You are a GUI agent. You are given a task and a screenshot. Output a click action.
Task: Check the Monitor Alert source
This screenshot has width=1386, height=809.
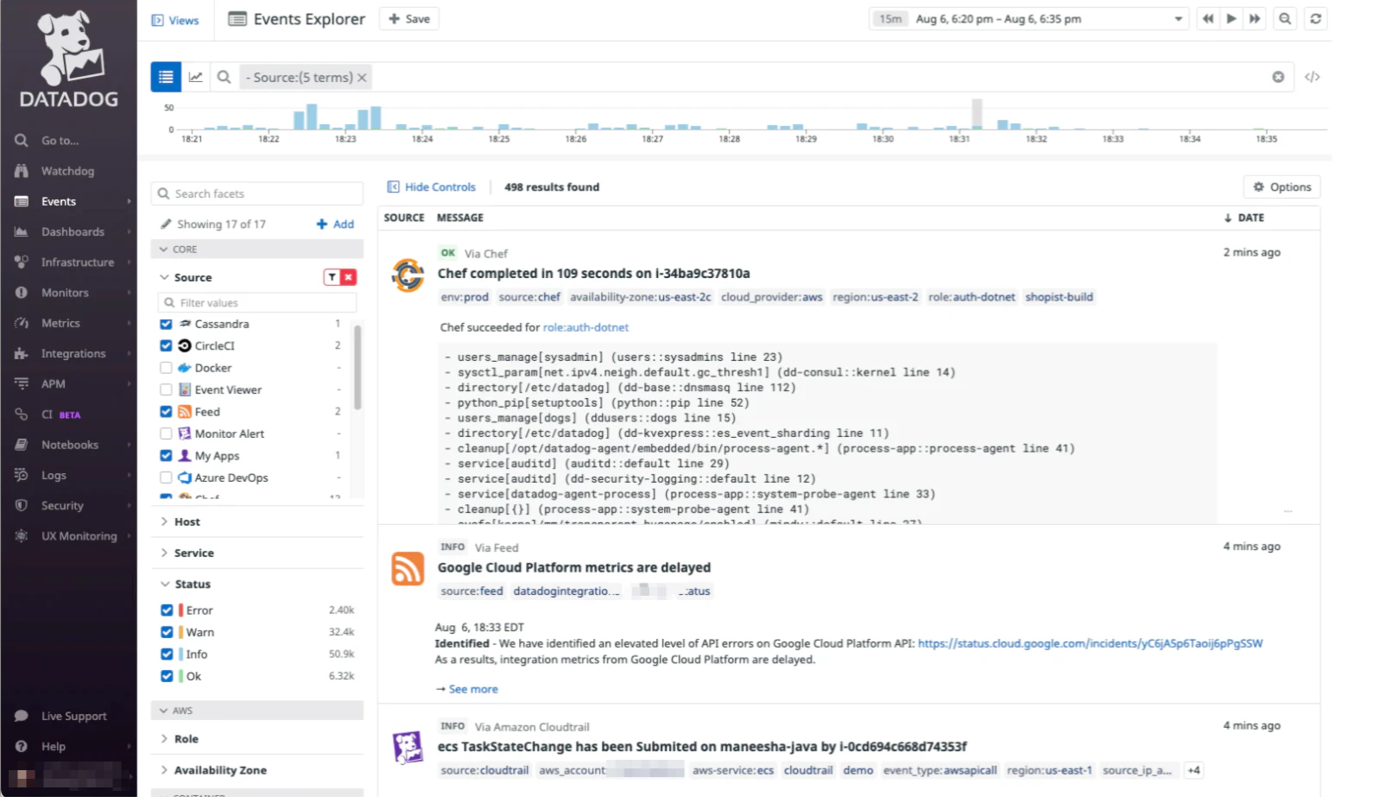click(166, 433)
